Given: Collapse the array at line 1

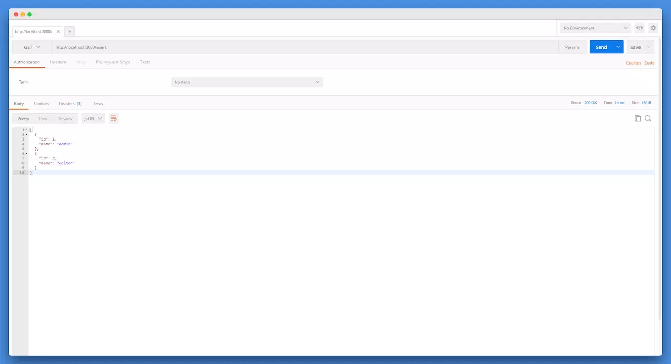Looking at the screenshot, I should [x=26, y=130].
